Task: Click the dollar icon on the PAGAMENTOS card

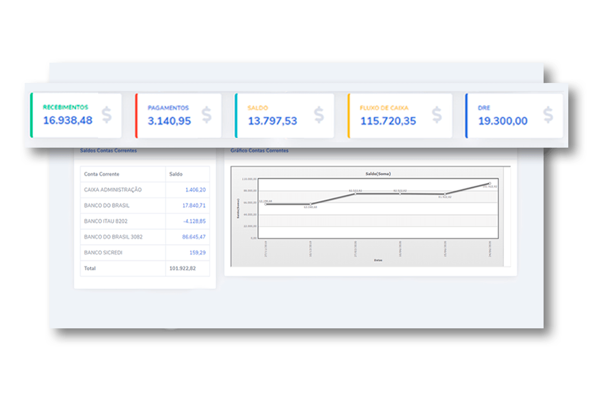Action: click(x=206, y=115)
